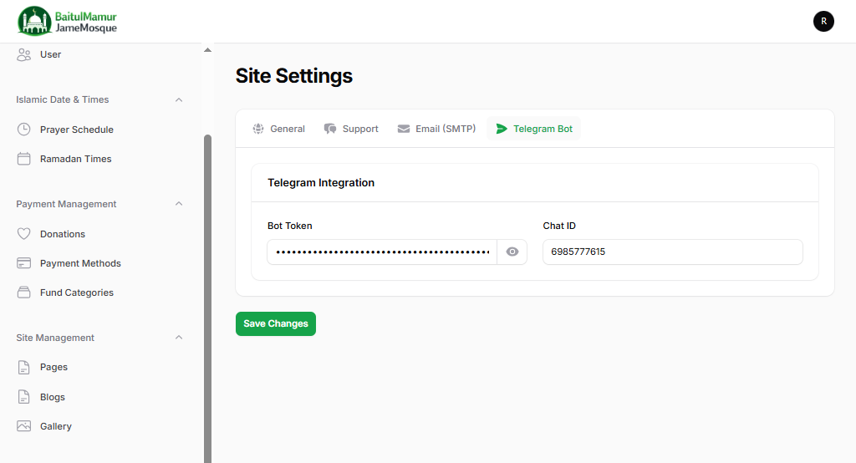Click the sidebar scroll up arrow
Screen dimensions: 856x463
tap(208, 50)
